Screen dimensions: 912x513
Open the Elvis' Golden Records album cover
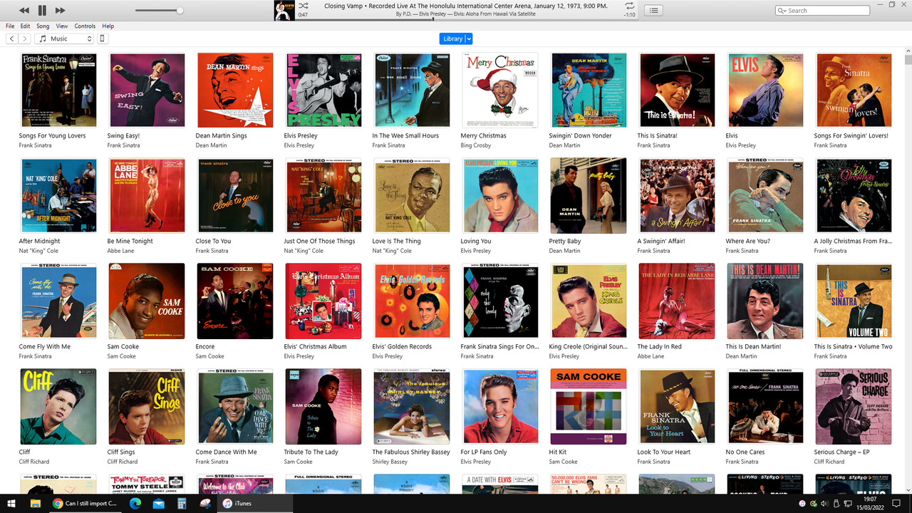411,301
